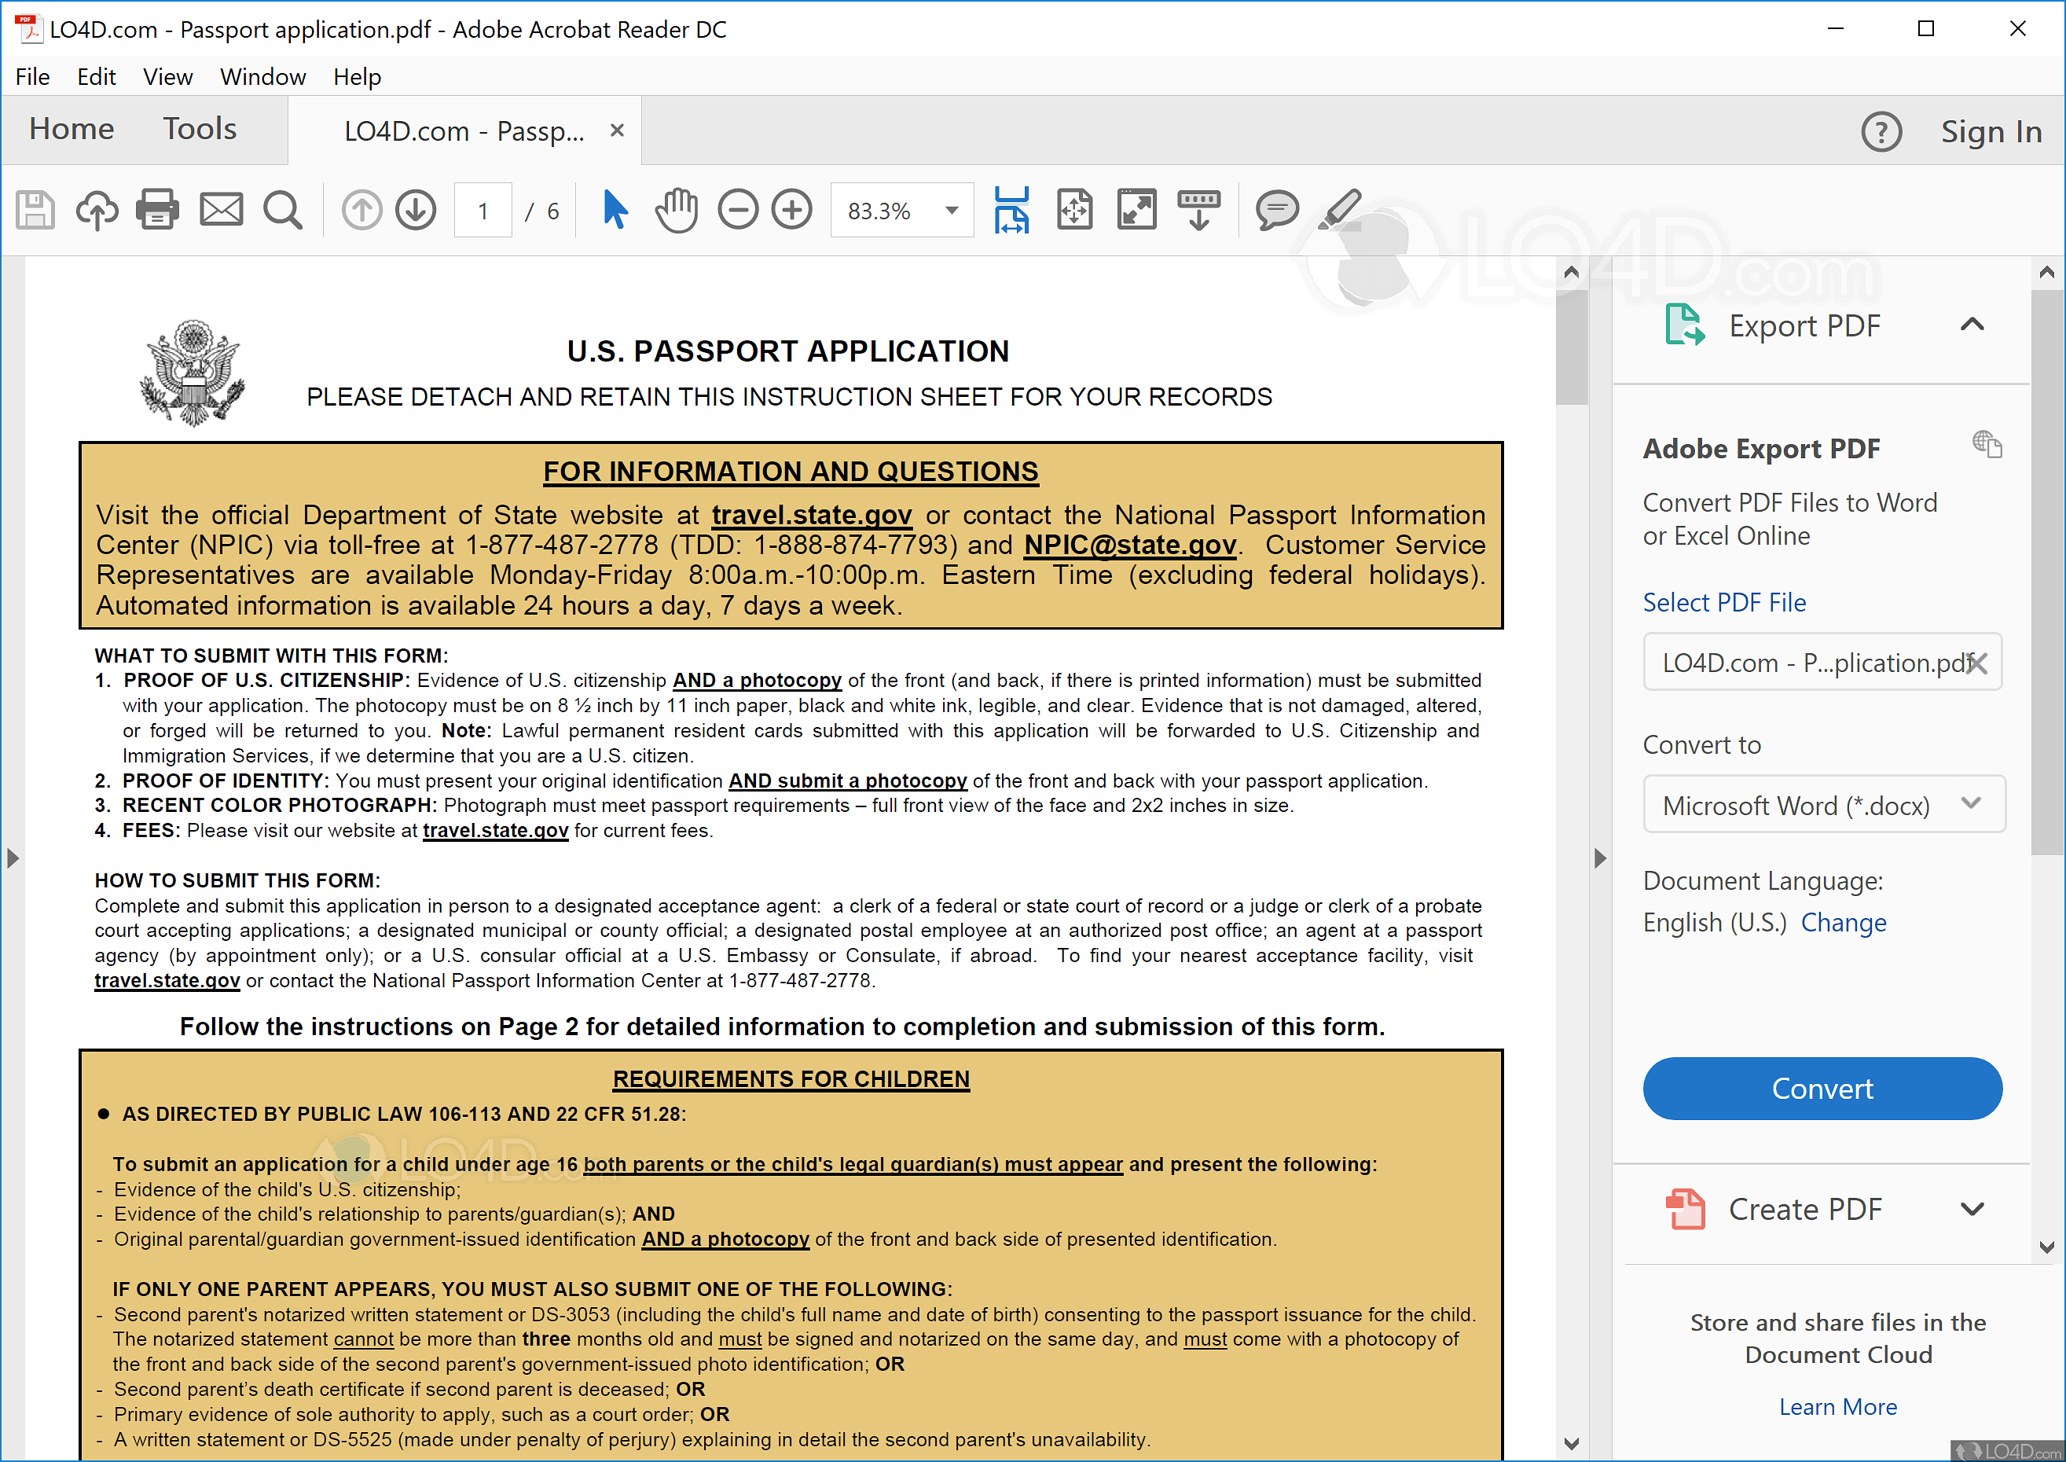
Task: Click the magnifier Find text icon
Action: tap(283, 211)
